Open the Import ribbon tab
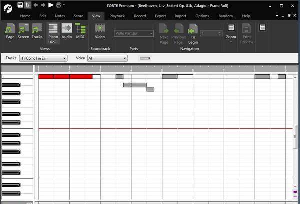 click(x=180, y=16)
